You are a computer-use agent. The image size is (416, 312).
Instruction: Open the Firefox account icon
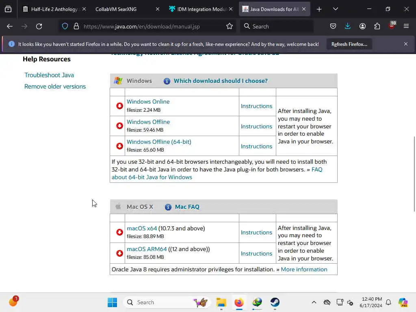point(362,26)
